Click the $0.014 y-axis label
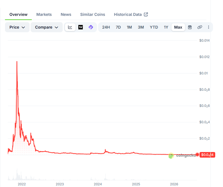Viewport: 223px width, 187px height. click(x=204, y=40)
